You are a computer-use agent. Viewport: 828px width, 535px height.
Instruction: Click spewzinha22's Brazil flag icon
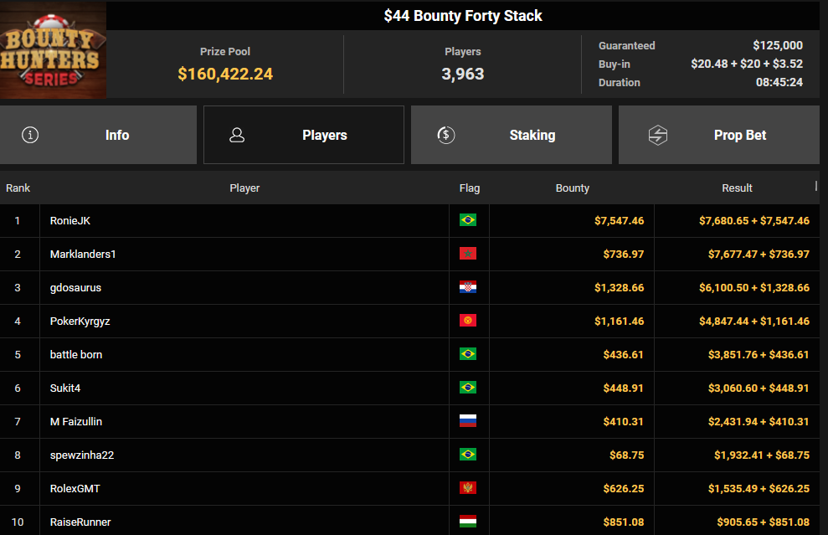coord(468,455)
